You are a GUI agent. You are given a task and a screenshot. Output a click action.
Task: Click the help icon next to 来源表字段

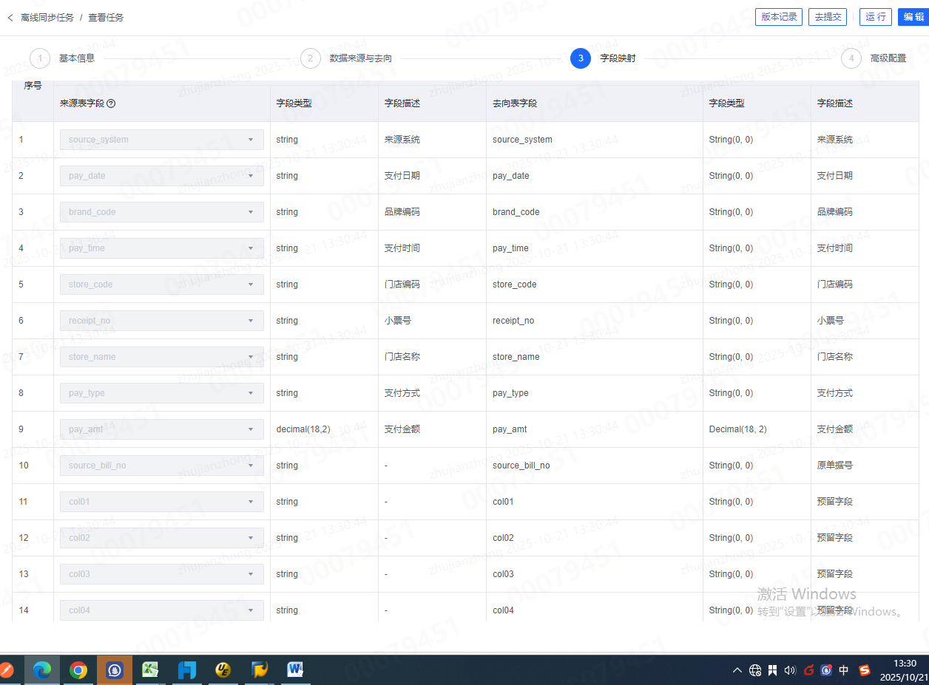111,103
